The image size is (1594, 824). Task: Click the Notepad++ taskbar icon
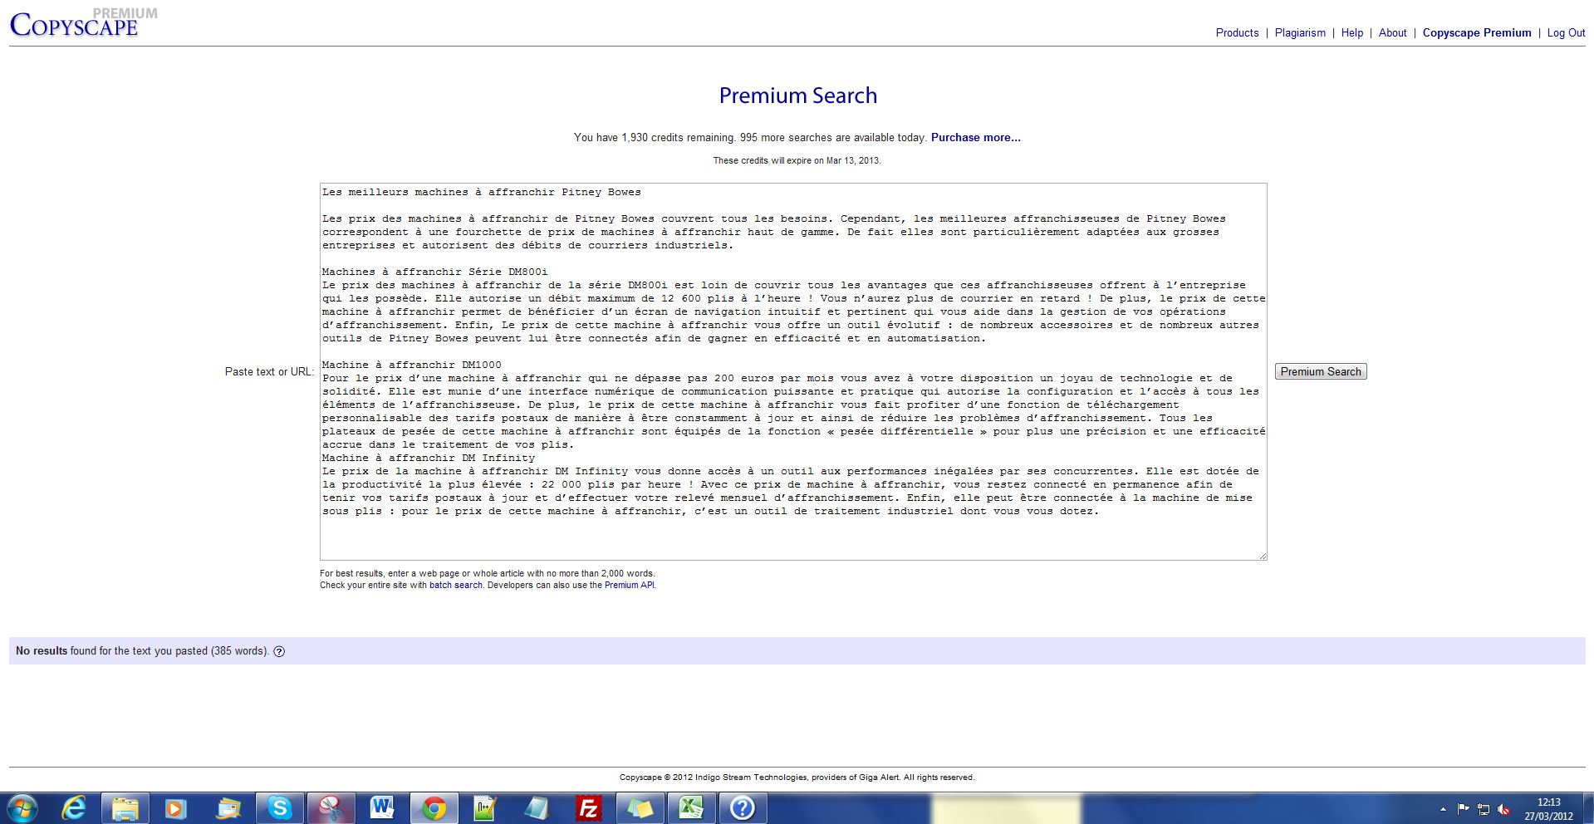(485, 807)
